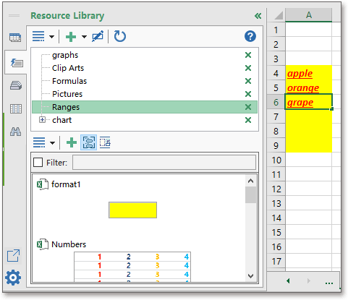The image size is (348, 300).
Task: Select the Pictures group in tree
Action: [x=67, y=94]
